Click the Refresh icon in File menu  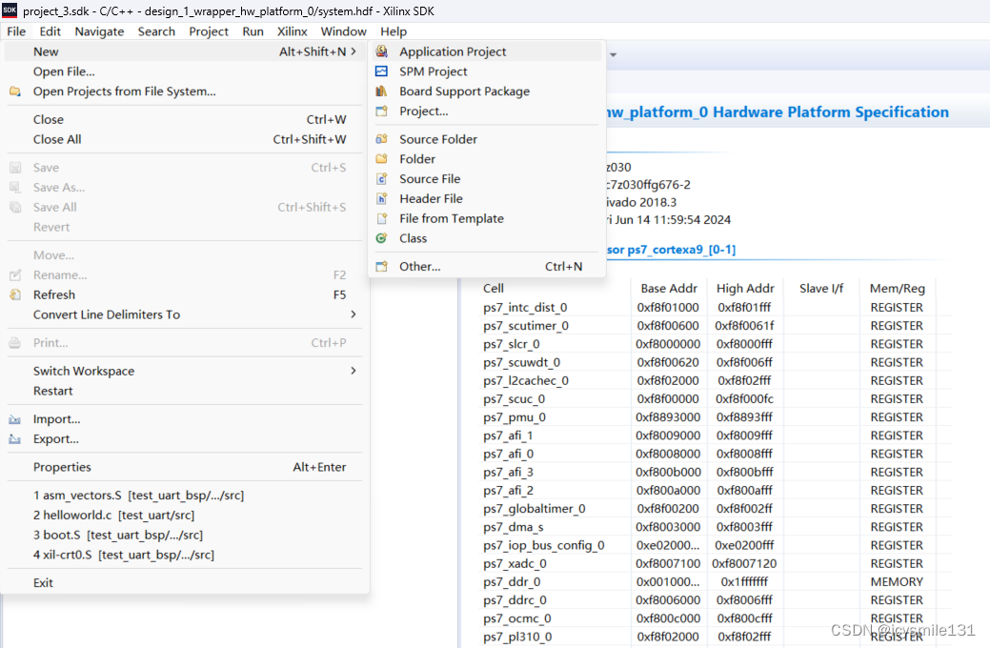point(15,295)
